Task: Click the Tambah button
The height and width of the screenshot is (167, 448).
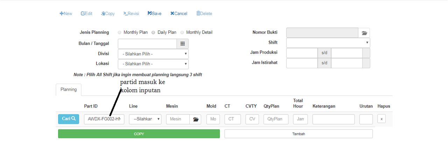Action: (299, 134)
